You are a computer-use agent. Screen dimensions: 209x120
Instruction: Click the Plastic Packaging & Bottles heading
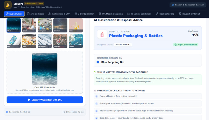tap(136, 36)
